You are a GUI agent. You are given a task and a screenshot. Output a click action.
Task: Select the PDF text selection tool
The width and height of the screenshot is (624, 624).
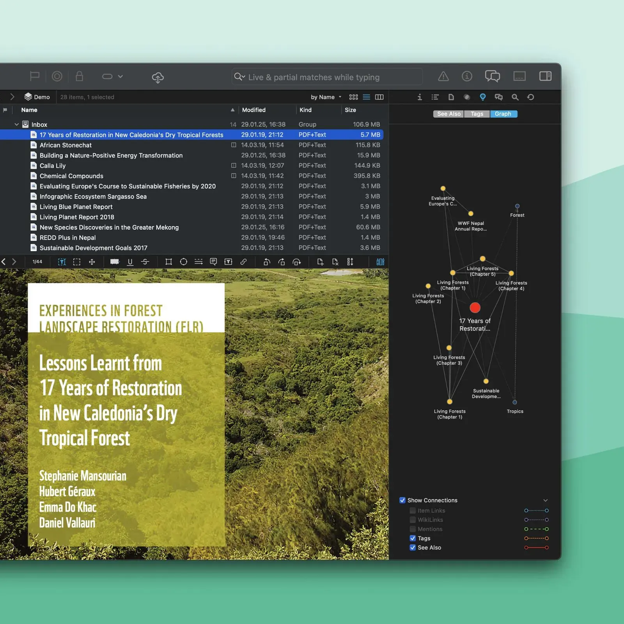tap(62, 262)
